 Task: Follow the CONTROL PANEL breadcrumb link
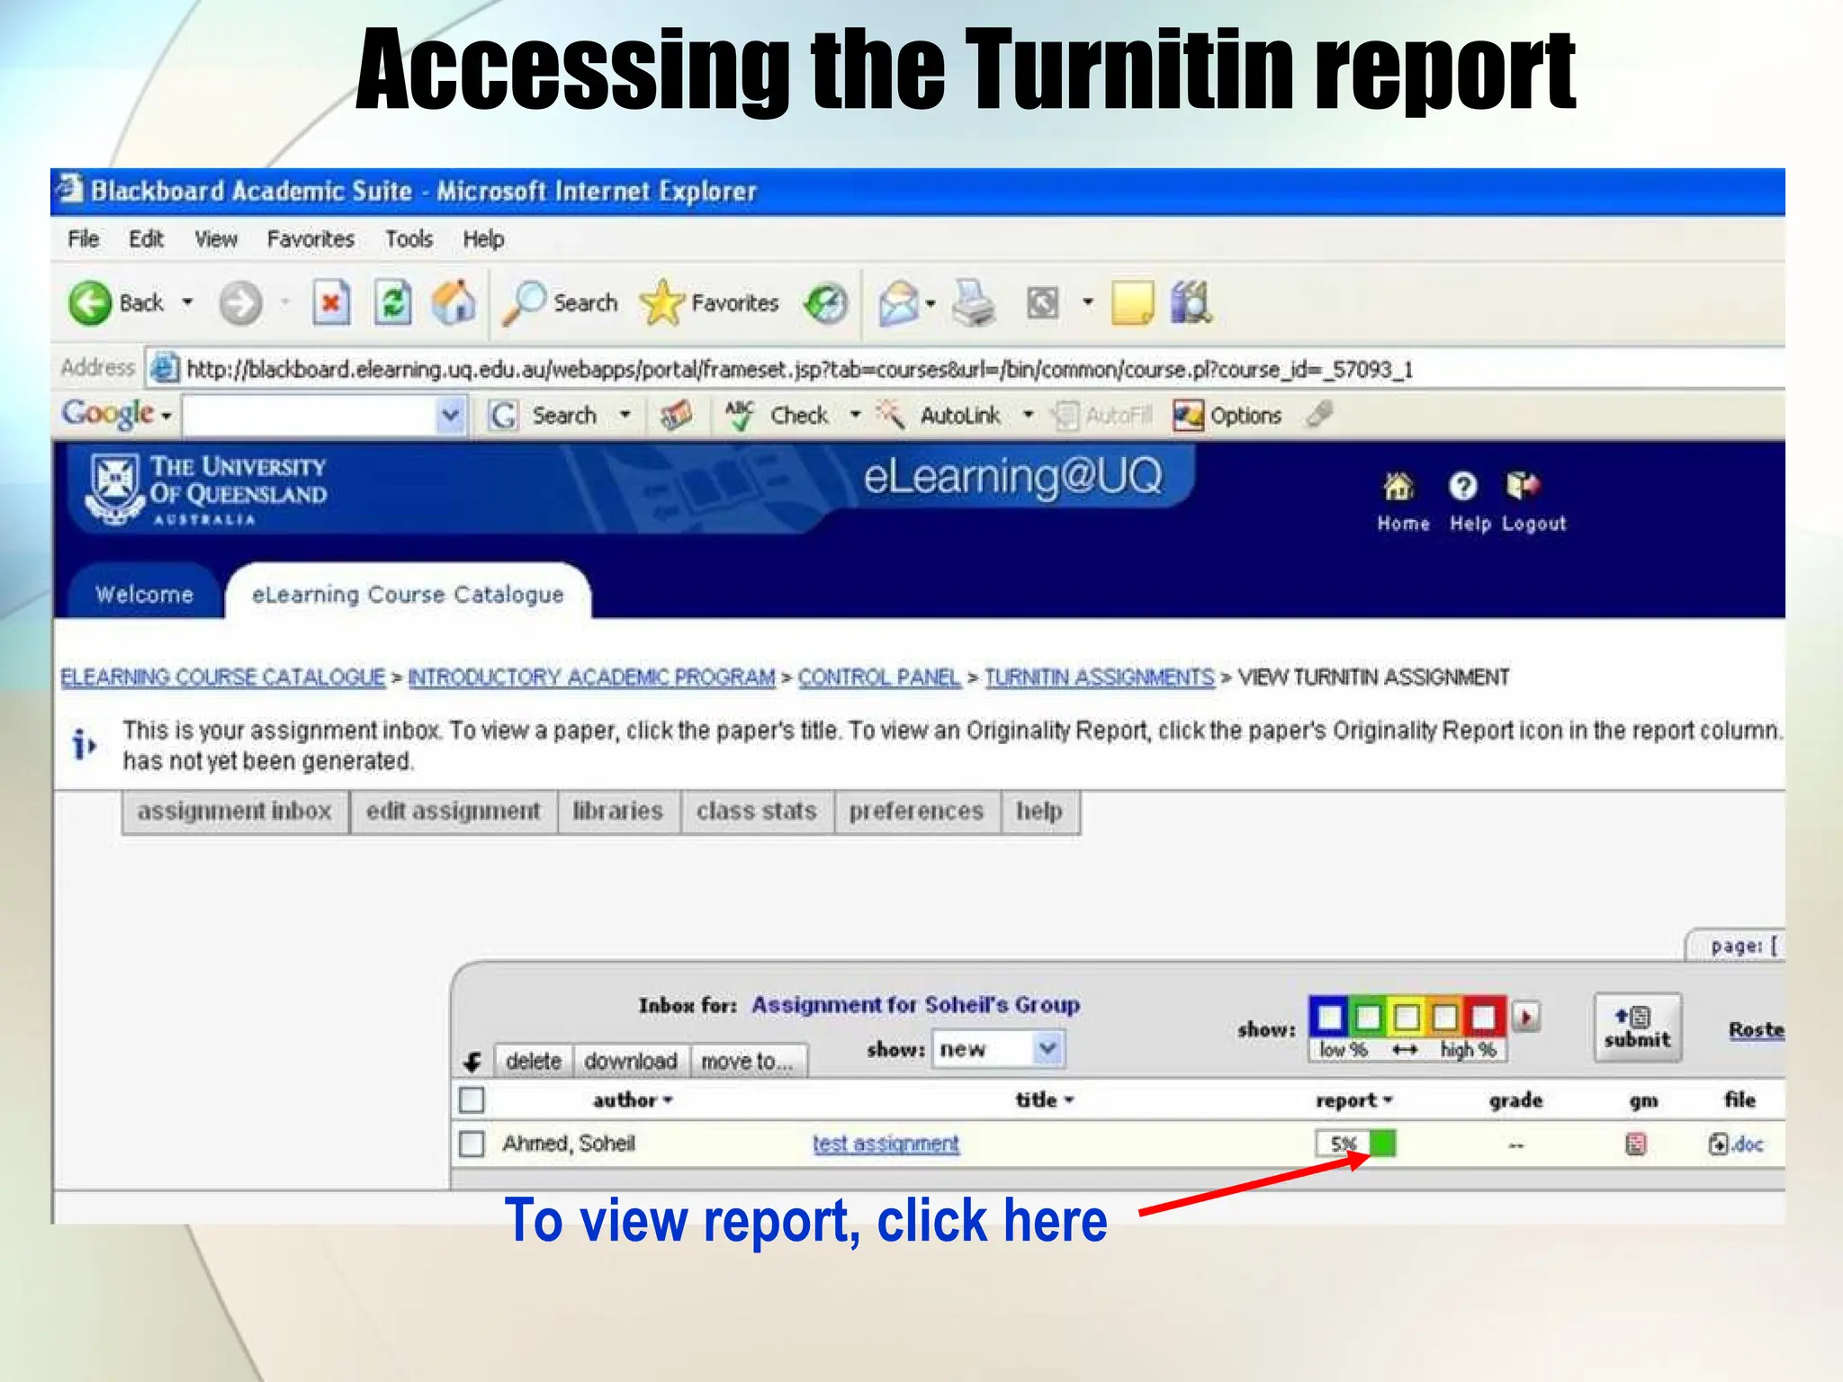879,677
